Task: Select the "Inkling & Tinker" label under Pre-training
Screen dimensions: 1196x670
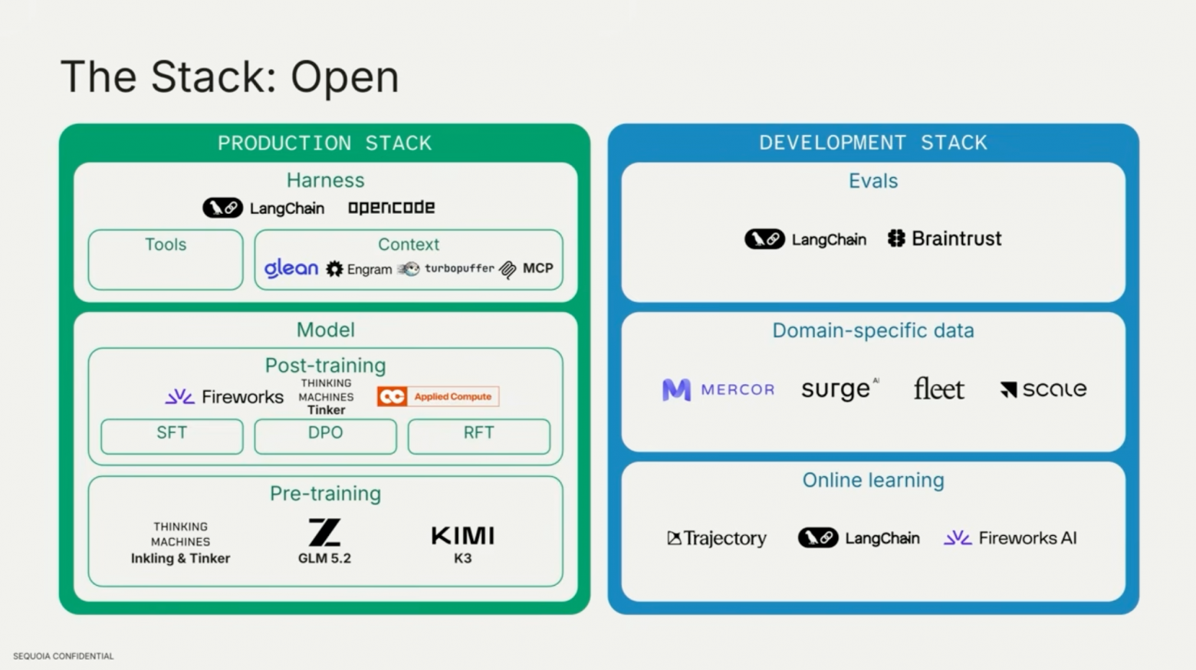Action: [x=180, y=558]
